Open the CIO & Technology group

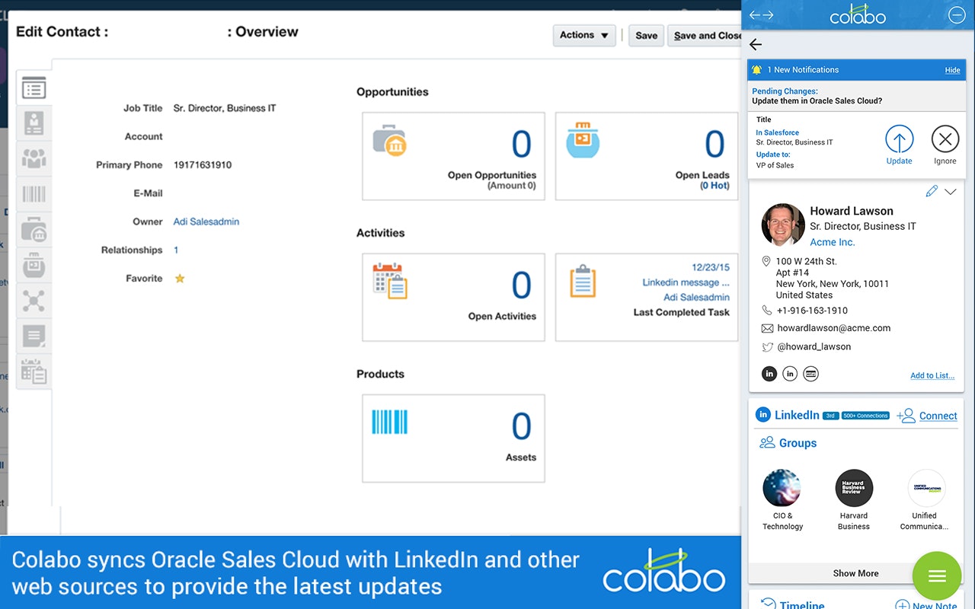click(782, 500)
